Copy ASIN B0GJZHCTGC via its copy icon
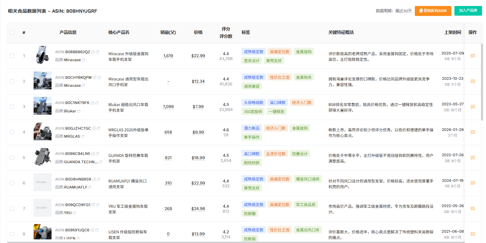Image resolution: width=486 pixels, height=243 pixels. pyautogui.click(x=93, y=128)
